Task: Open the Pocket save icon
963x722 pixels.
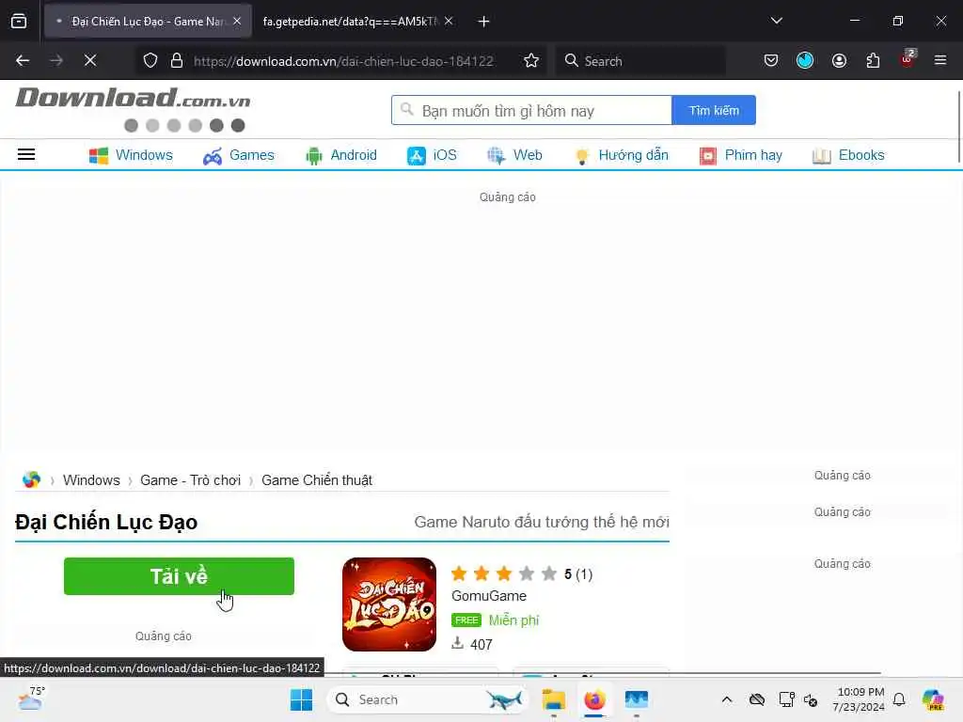Action: pyautogui.click(x=771, y=61)
